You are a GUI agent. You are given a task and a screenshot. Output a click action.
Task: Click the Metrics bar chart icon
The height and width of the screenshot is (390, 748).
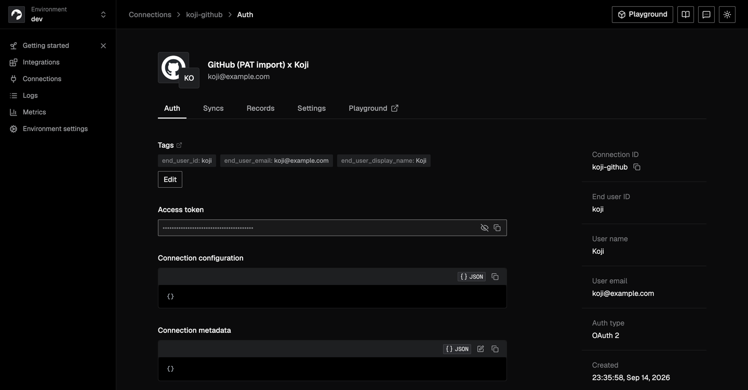(14, 112)
